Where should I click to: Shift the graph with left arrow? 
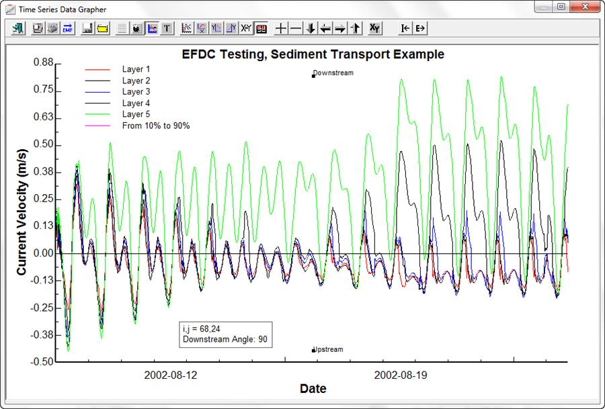[x=325, y=28]
